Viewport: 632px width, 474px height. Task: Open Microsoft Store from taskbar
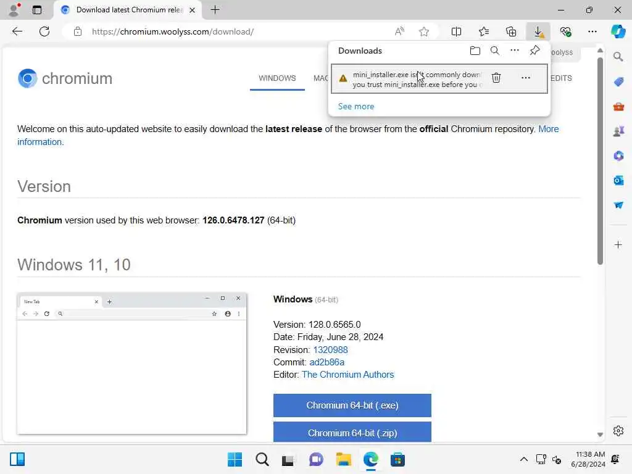tap(397, 459)
